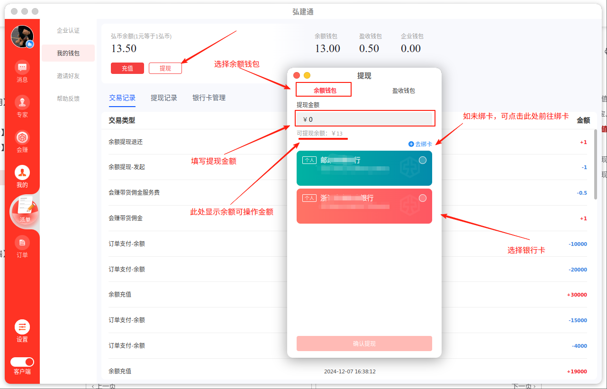Click the 充值 recharge button
Screen dimensions: 607x389
pyautogui.click(x=127, y=68)
